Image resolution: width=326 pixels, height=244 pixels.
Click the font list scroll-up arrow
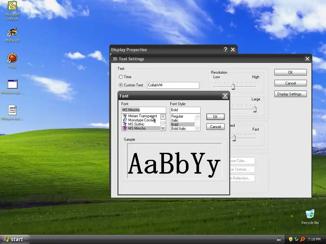coord(163,117)
